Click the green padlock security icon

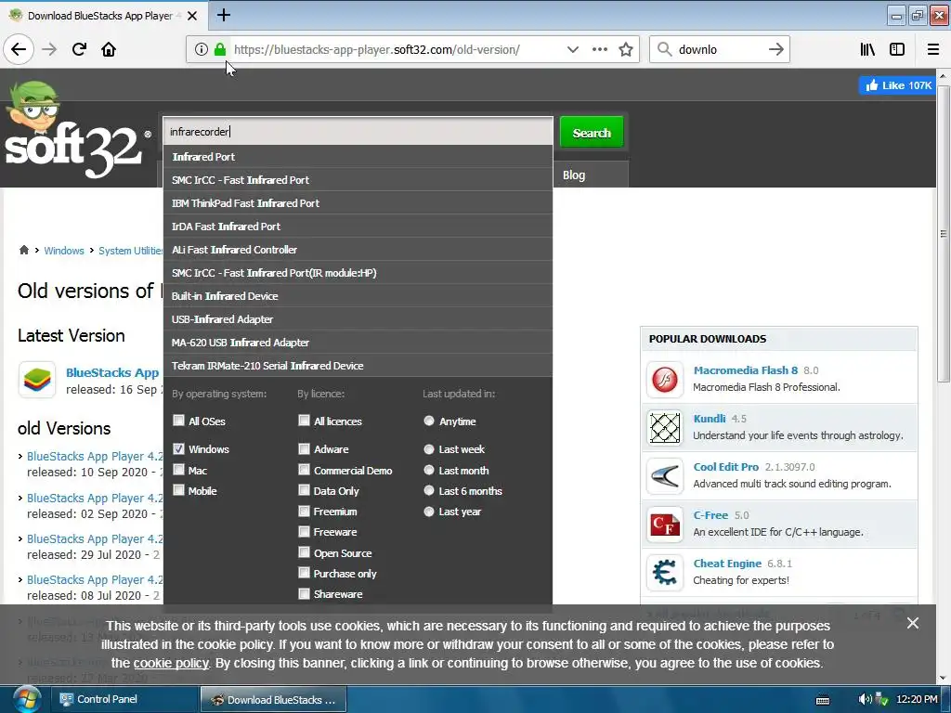pos(220,49)
